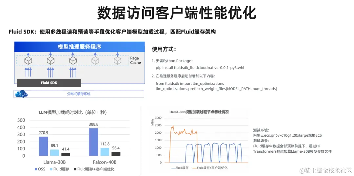
Task: Click the Falcon-40B category label
Action: [x=105, y=162]
